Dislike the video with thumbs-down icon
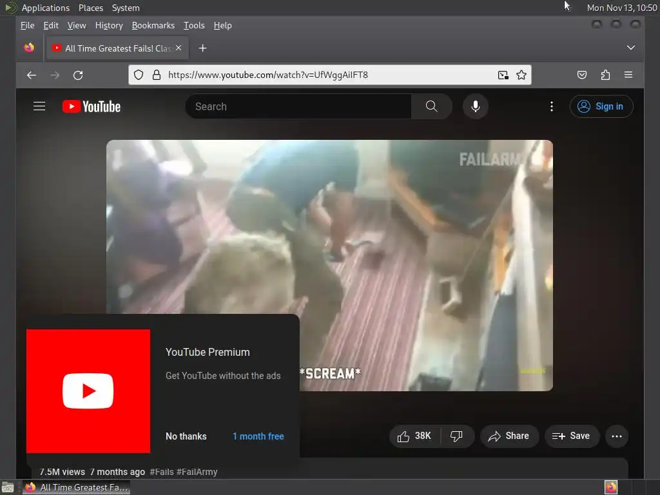660x495 pixels. click(457, 436)
